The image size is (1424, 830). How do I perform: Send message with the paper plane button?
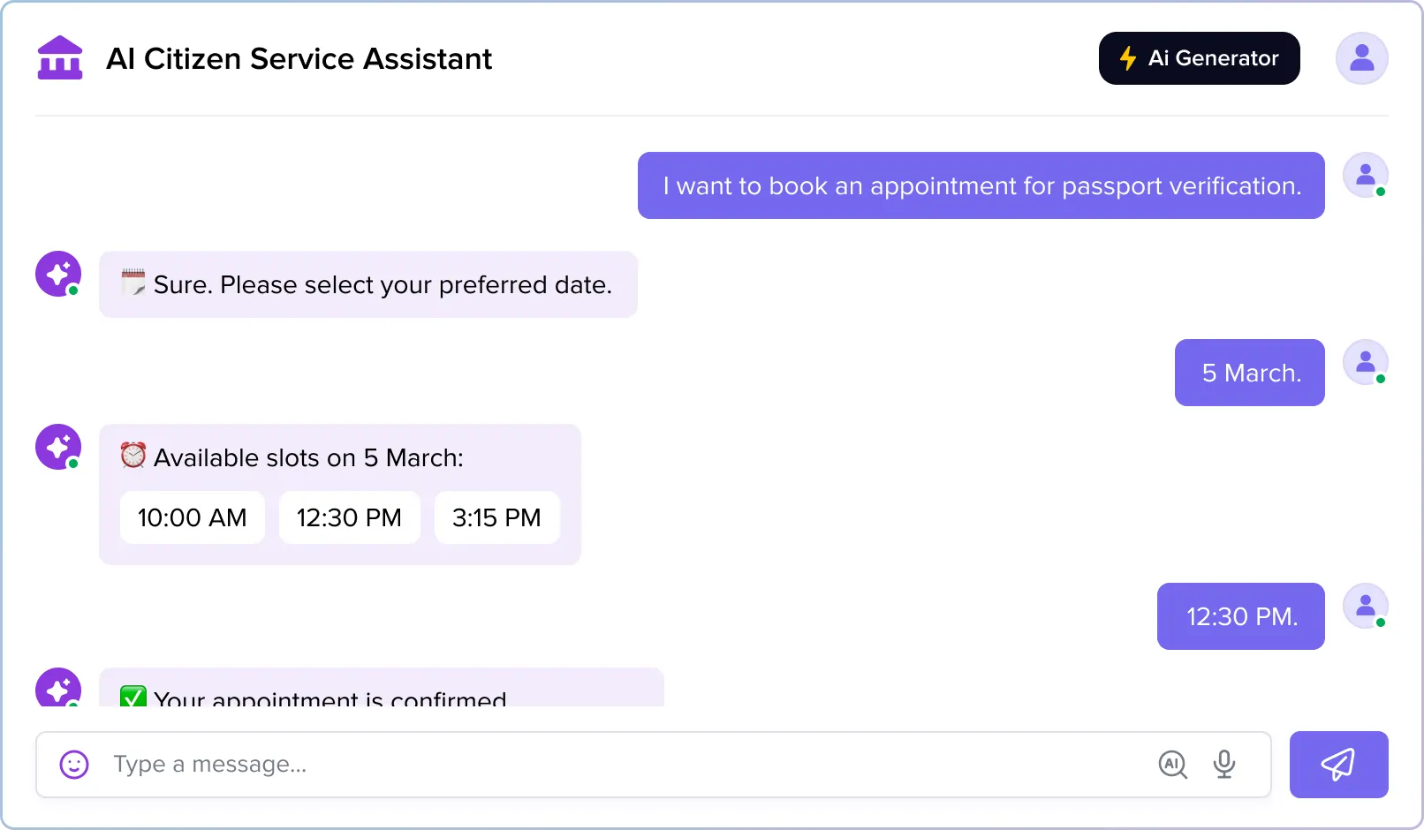click(1338, 765)
